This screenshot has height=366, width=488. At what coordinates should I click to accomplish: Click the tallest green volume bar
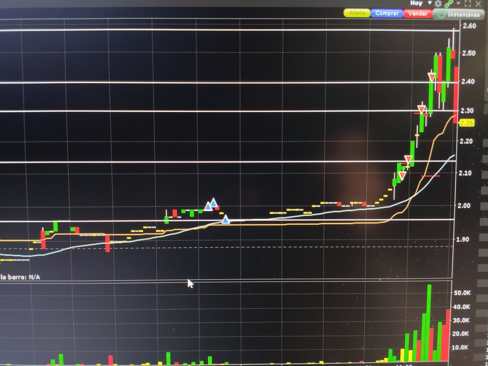coord(429,323)
